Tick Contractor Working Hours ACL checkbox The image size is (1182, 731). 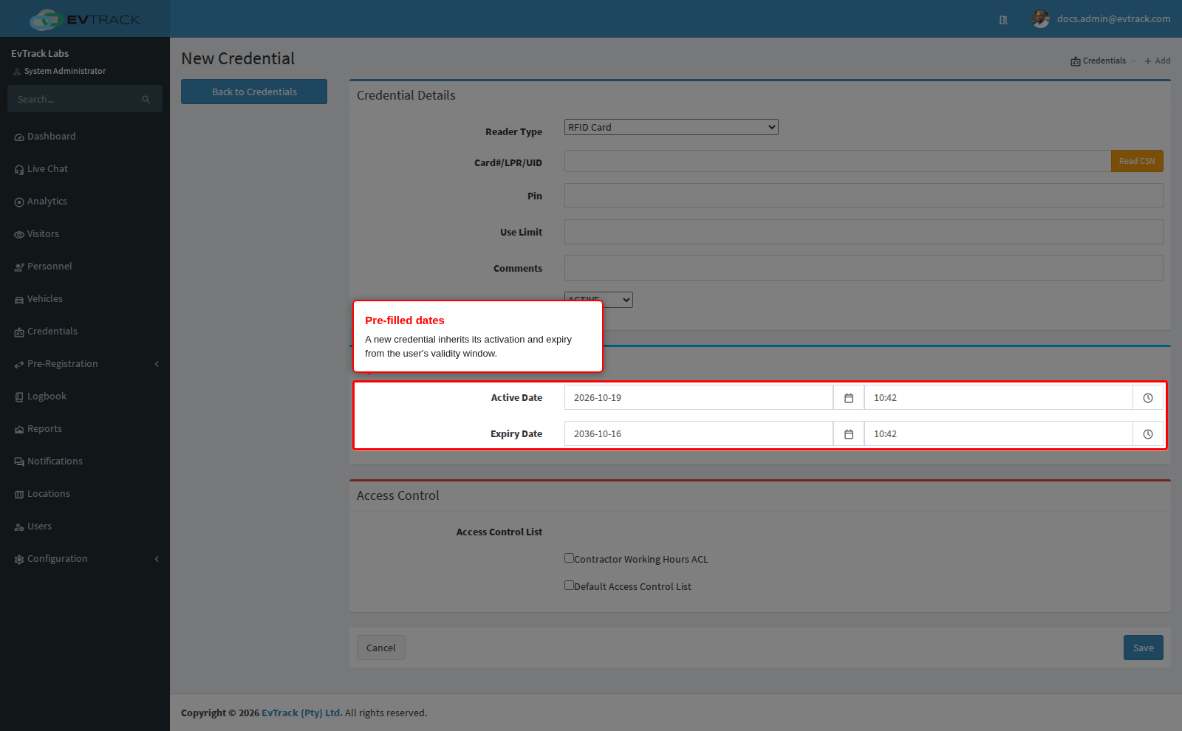[x=569, y=558]
